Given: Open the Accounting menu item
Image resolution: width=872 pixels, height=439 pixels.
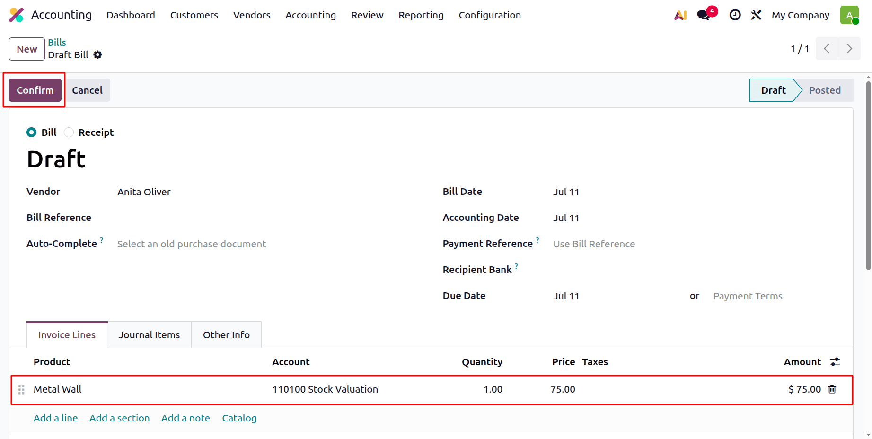Looking at the screenshot, I should pyautogui.click(x=310, y=15).
